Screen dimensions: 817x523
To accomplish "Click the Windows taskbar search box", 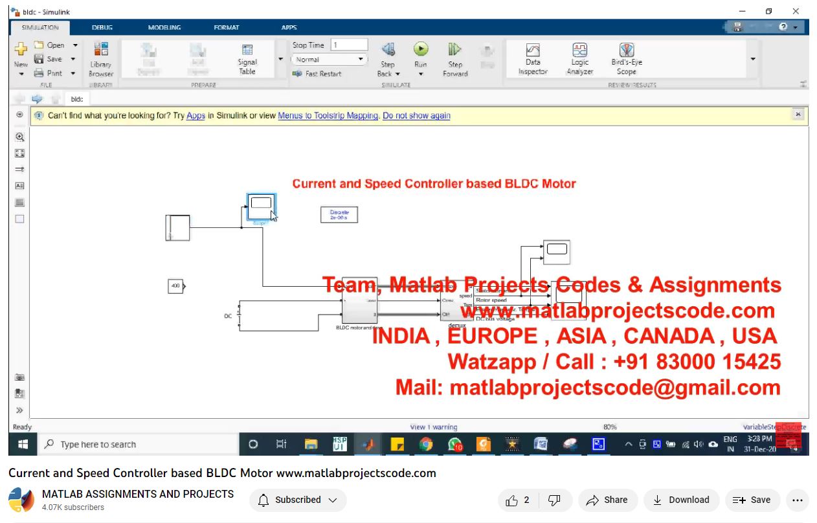I will click(139, 445).
